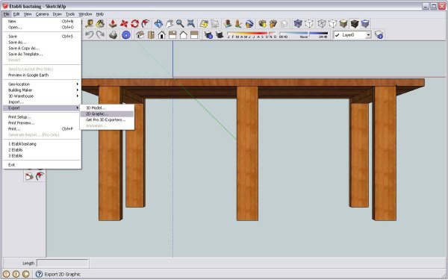Select Save As Template...
Viewport: 448px width, 280px height.
(43, 54)
